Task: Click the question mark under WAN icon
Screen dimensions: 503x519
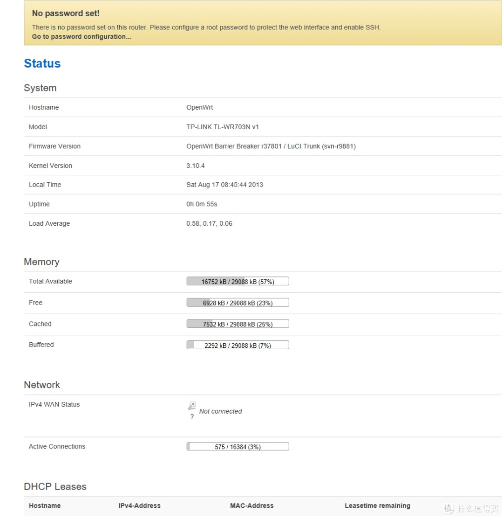Action: pyautogui.click(x=192, y=416)
